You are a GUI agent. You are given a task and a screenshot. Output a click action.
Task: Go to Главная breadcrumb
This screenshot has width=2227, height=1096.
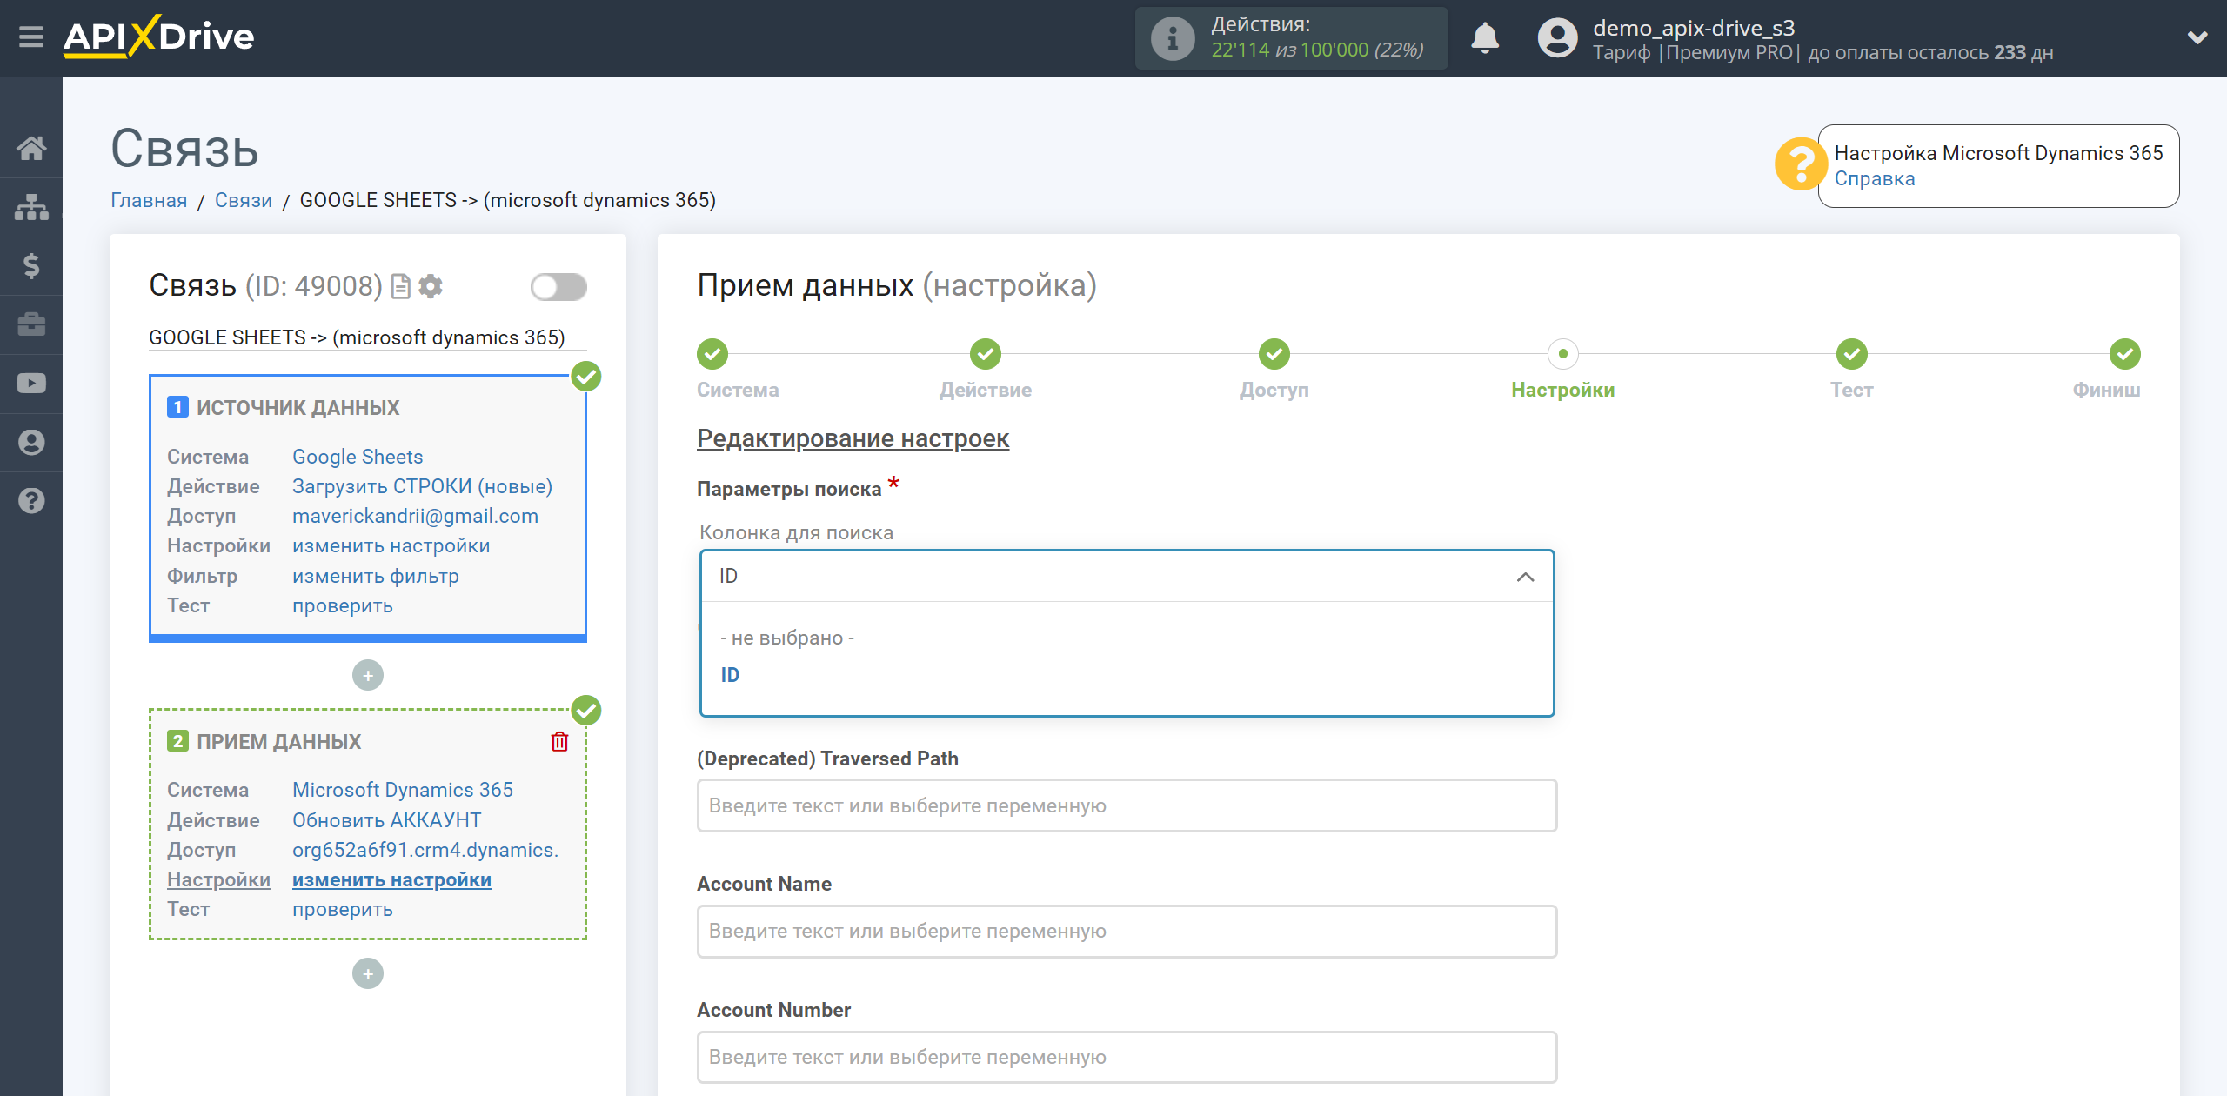coord(149,200)
